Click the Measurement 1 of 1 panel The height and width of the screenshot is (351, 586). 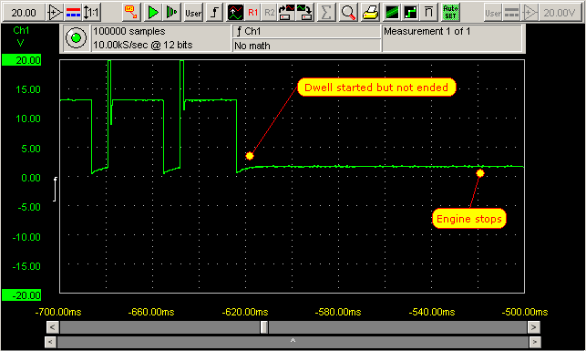[452, 38]
